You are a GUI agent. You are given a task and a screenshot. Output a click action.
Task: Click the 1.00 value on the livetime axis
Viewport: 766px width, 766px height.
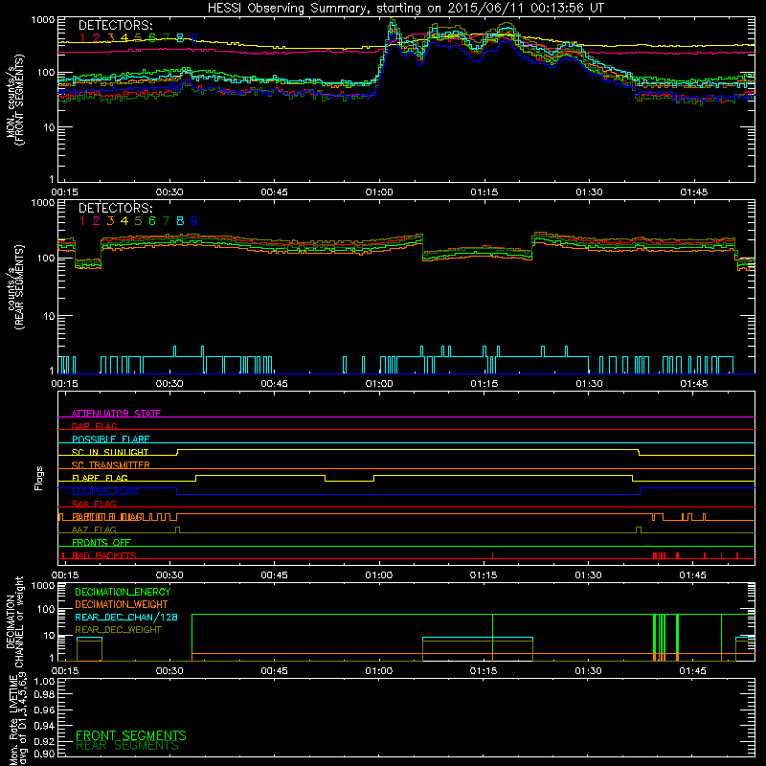click(x=44, y=682)
